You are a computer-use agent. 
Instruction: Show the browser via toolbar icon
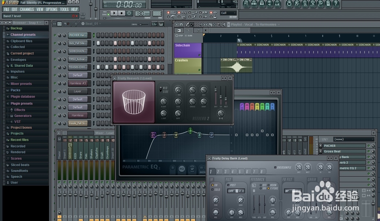click(x=269, y=4)
